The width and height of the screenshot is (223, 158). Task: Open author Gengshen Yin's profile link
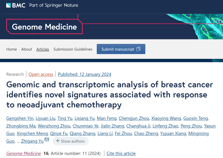pyautogui.click(x=20, y=118)
